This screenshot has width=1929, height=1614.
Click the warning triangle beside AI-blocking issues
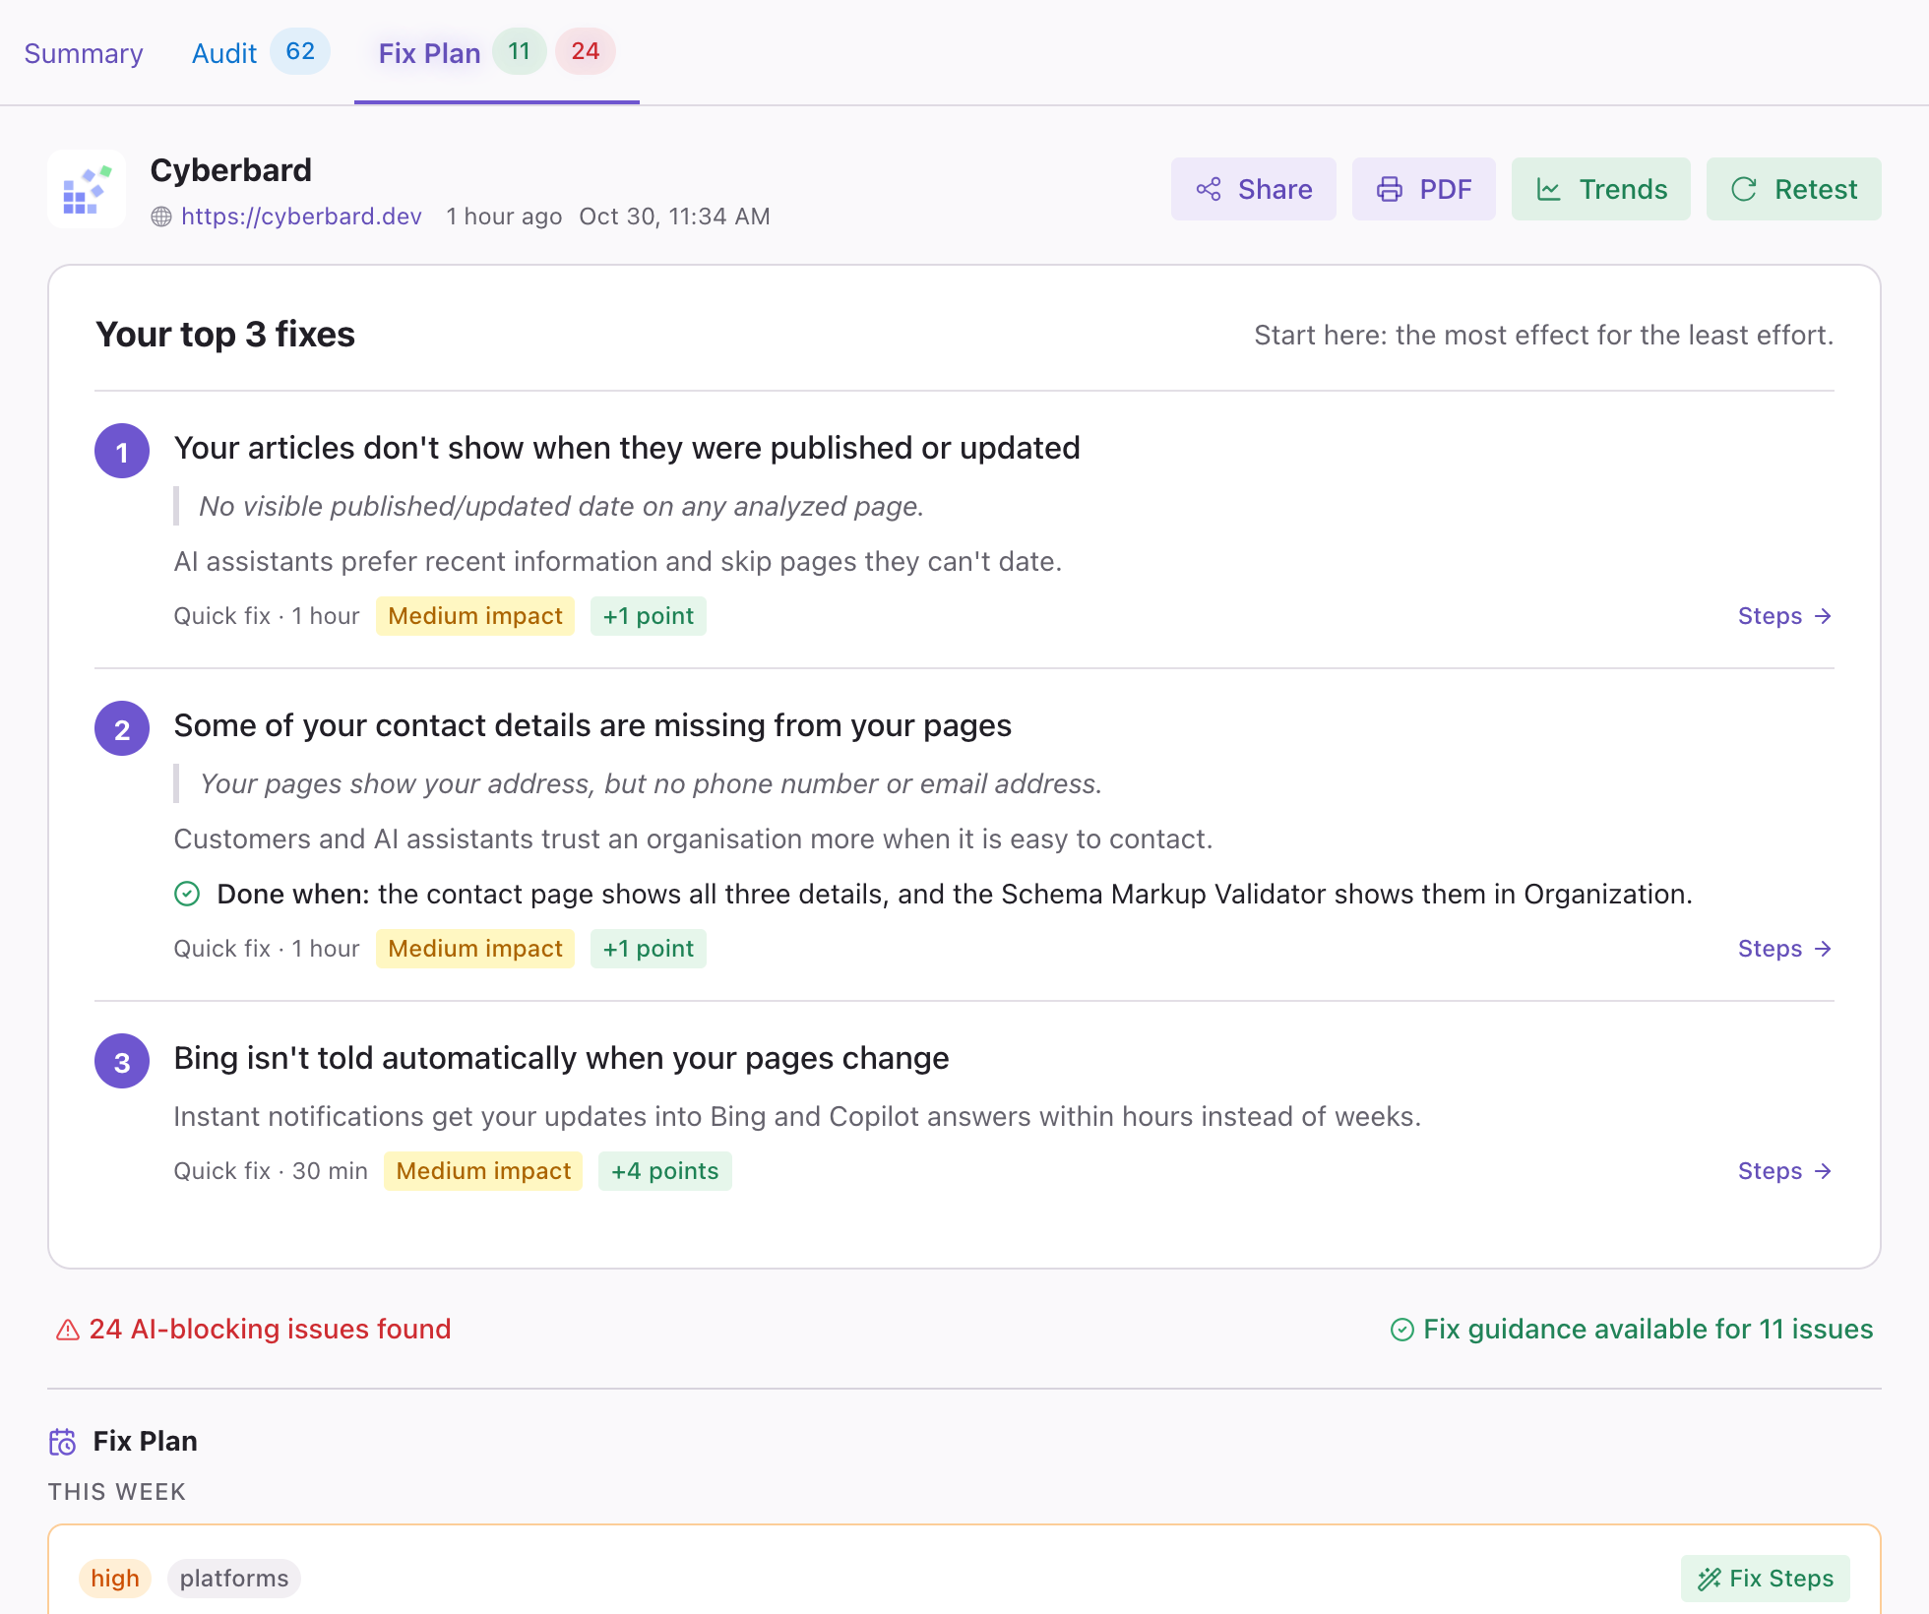point(68,1331)
